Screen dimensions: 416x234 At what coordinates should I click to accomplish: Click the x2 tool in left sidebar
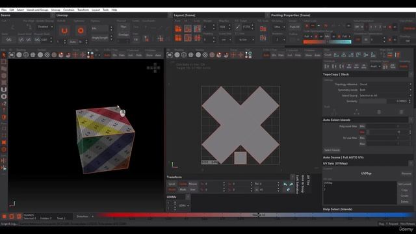click(x=4, y=103)
